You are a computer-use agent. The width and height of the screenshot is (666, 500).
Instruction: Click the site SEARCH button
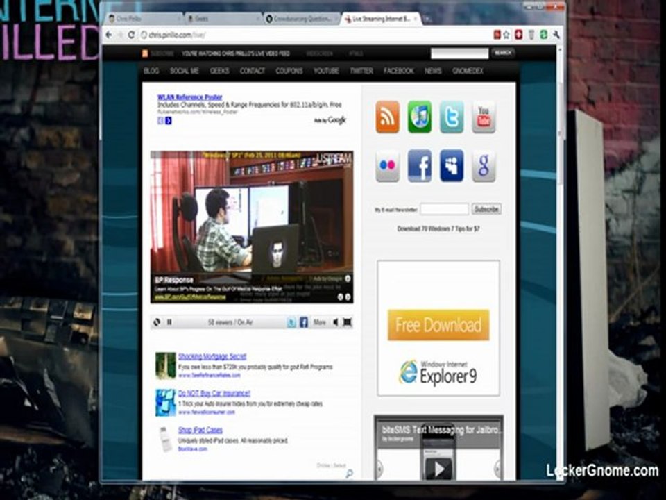pyautogui.click(x=504, y=53)
